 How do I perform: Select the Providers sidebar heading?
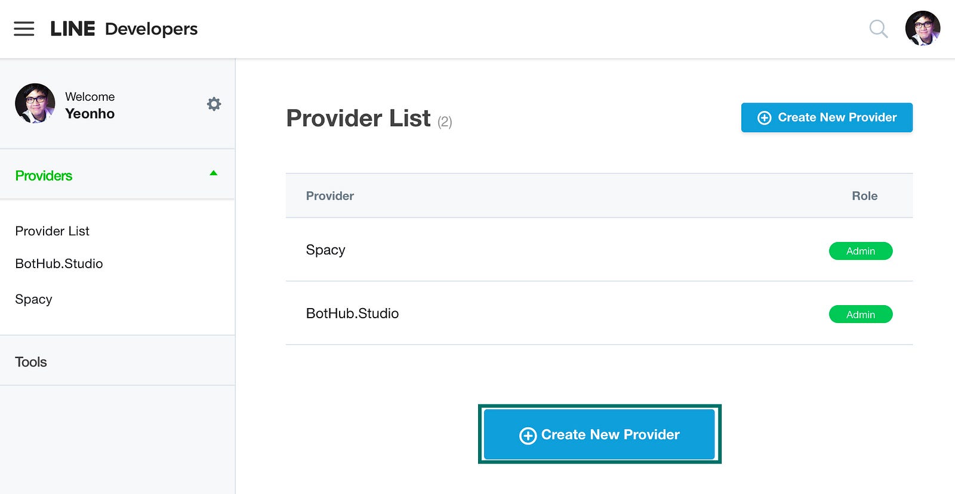(x=44, y=176)
